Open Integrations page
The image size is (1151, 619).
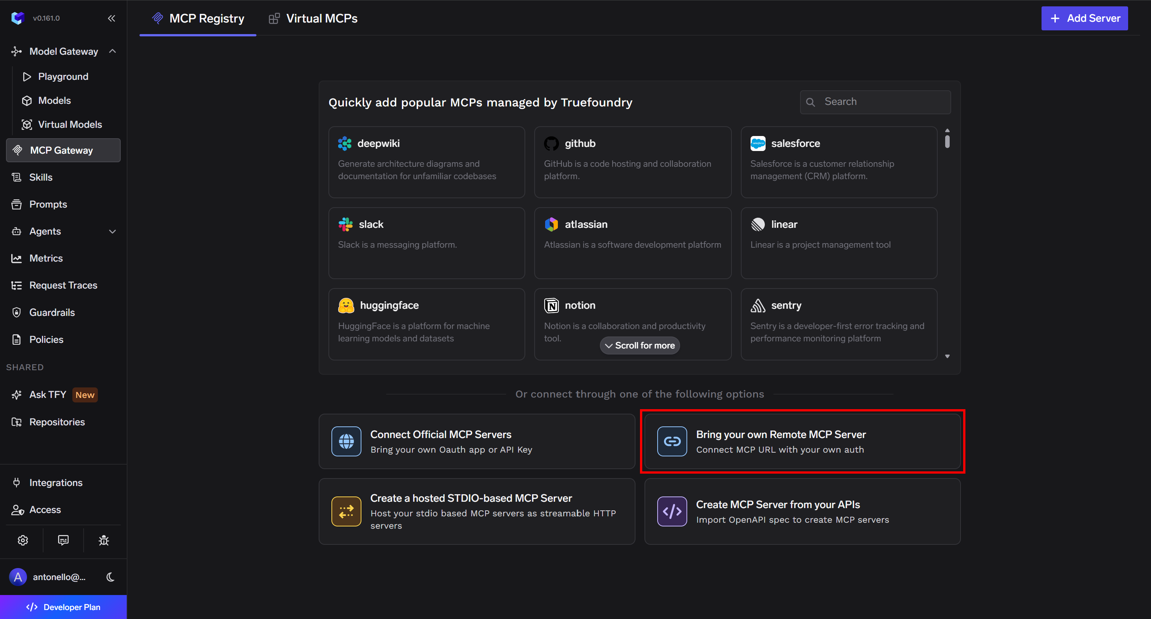coord(55,483)
